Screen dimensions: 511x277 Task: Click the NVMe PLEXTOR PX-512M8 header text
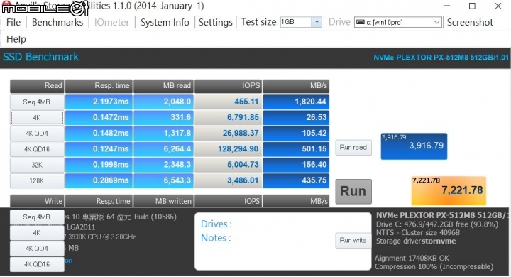(x=441, y=58)
